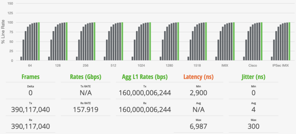Click the 150 y-axis tick label
The image size is (296, 134).
pyautogui.click(x=10, y=4)
